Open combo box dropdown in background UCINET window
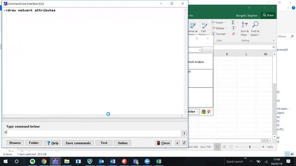This screenshot has width=296, height=166. (200, 50)
